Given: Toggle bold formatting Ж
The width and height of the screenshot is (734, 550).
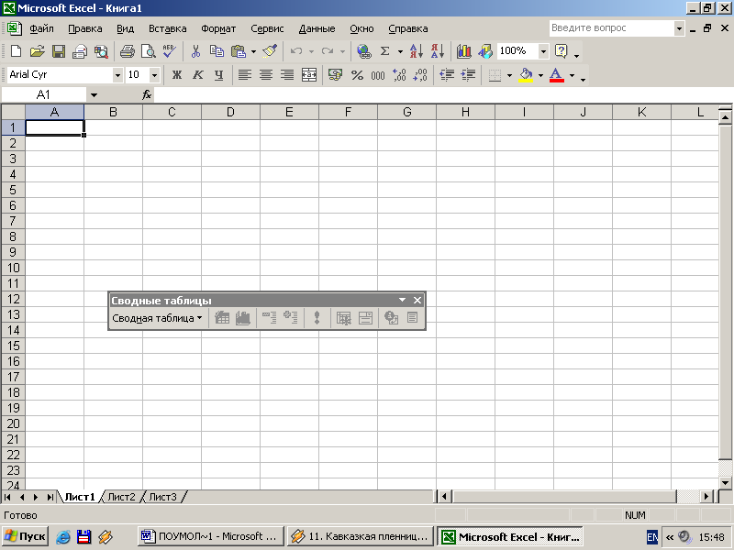Looking at the screenshot, I should pos(176,75).
